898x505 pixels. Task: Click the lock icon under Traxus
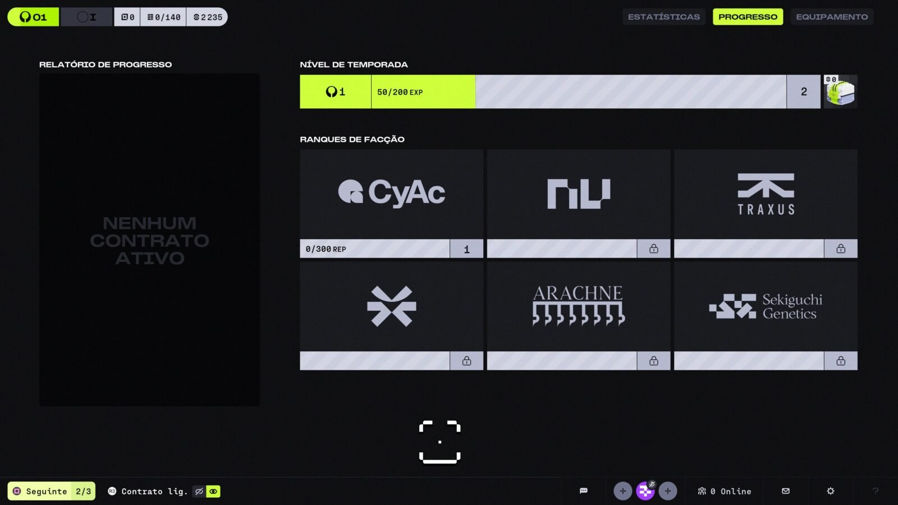click(x=841, y=249)
